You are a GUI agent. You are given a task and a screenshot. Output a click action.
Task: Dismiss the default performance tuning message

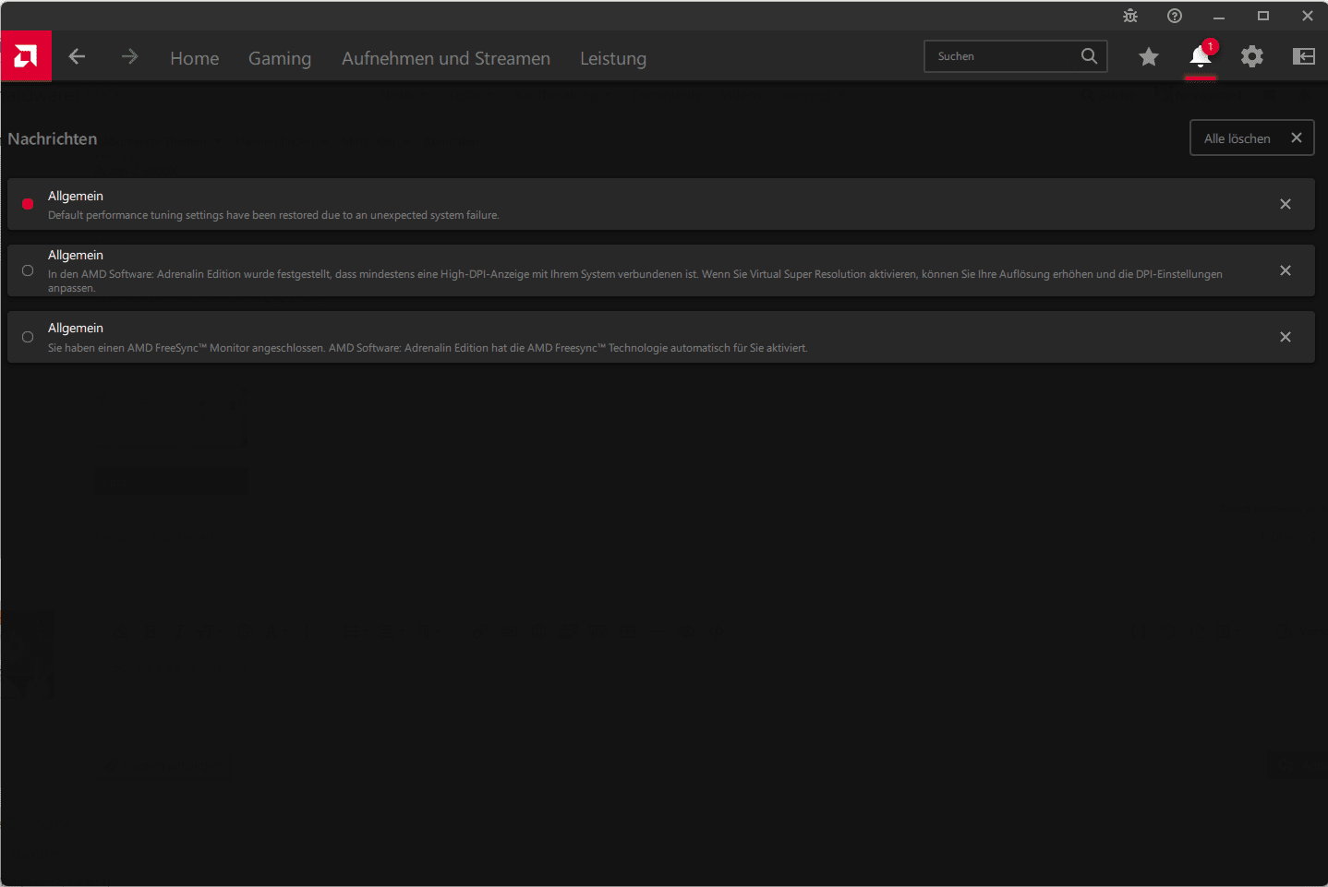point(1286,204)
